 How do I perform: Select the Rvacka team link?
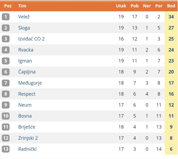tap(26, 50)
